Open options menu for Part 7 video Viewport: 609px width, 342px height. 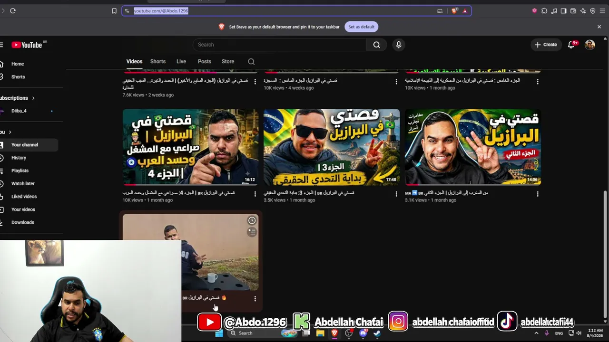tap(255, 82)
